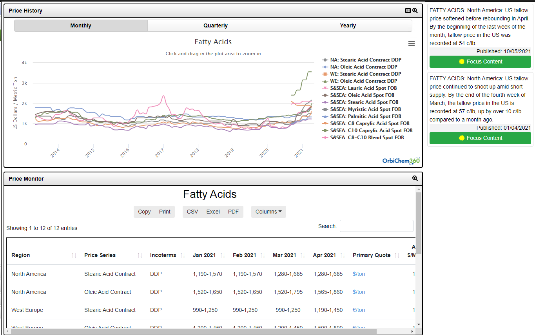Toggle WE: Oleic Acid Contract DDP series
535x335 pixels.
[x=360, y=81]
